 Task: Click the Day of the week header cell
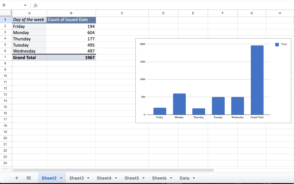coord(29,20)
